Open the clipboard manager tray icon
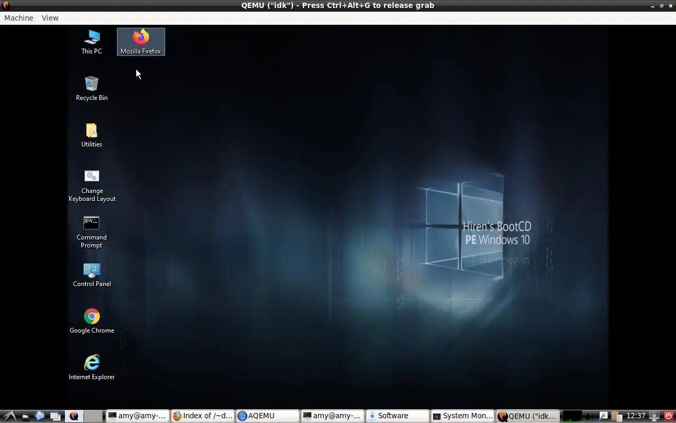 616,416
